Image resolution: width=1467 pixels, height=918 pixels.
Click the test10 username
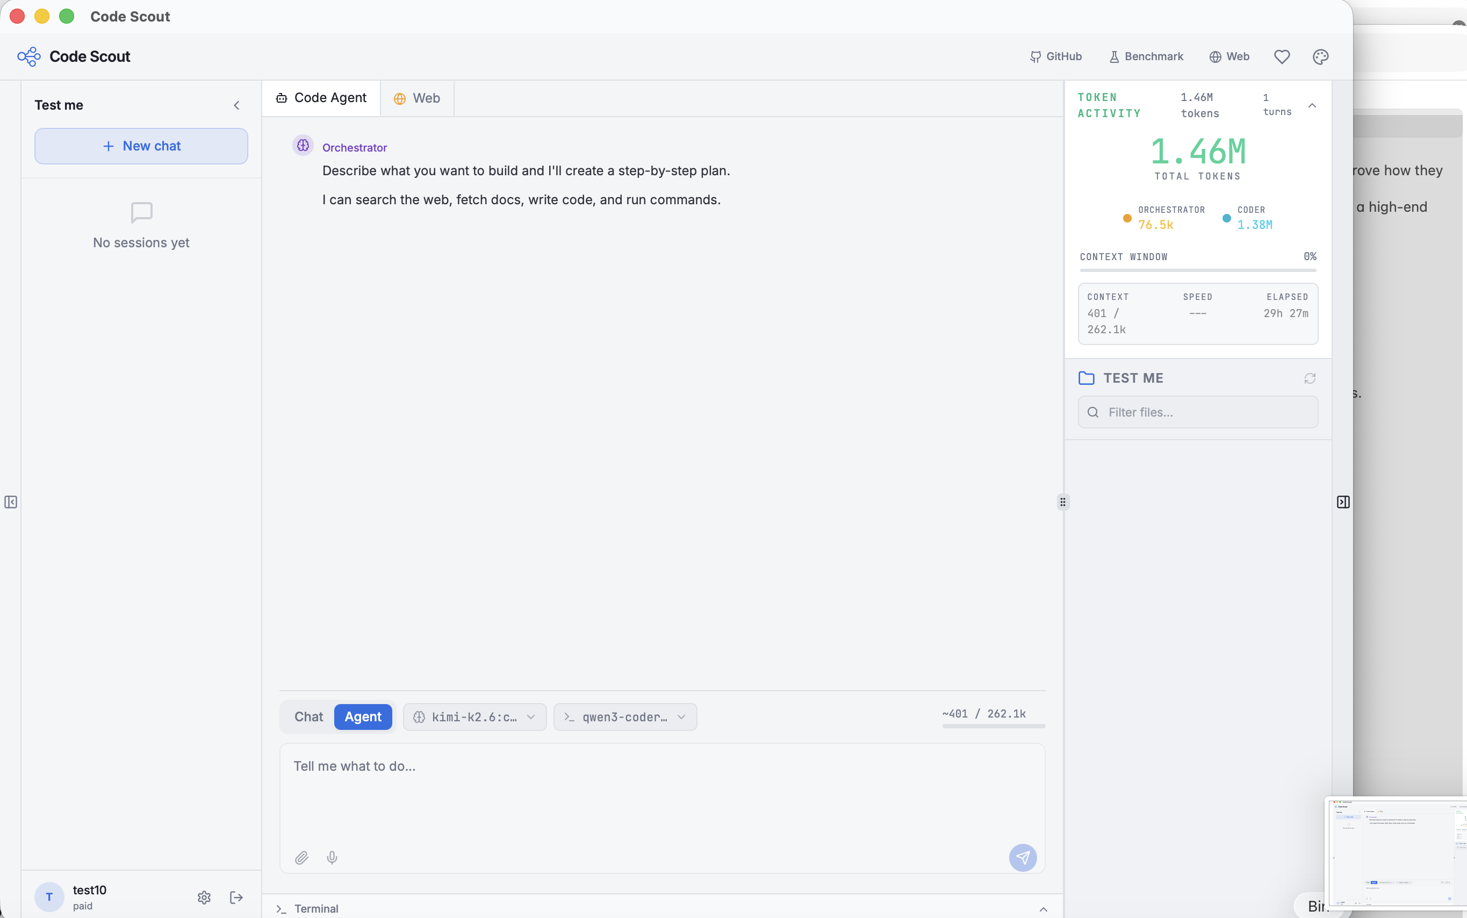point(89,890)
